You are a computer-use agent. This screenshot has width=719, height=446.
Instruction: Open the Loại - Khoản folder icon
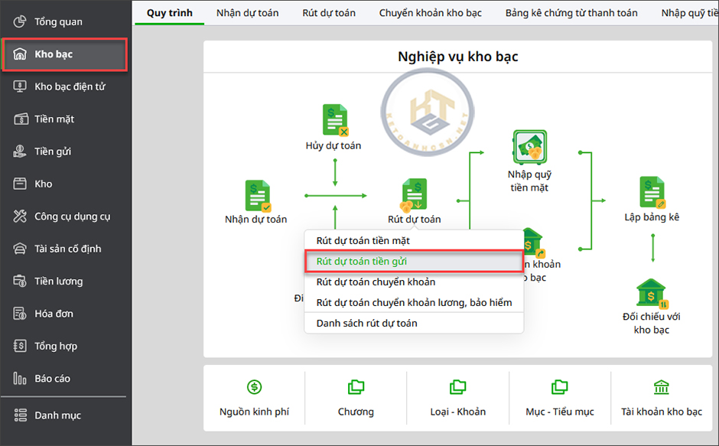[457, 387]
